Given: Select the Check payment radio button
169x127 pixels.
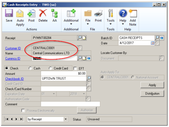Looking at the screenshot, I should tap(7, 68).
